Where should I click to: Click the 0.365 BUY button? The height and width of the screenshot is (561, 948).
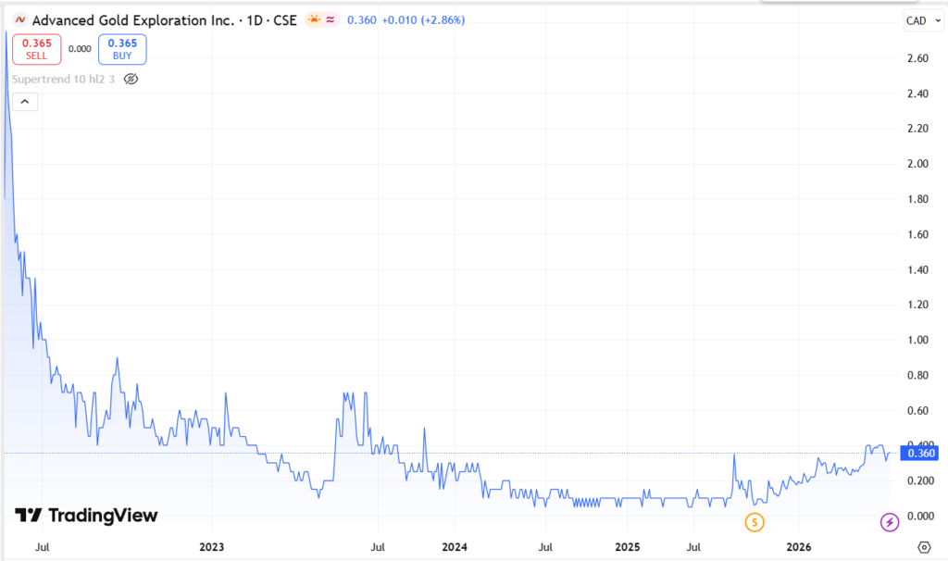coord(121,49)
